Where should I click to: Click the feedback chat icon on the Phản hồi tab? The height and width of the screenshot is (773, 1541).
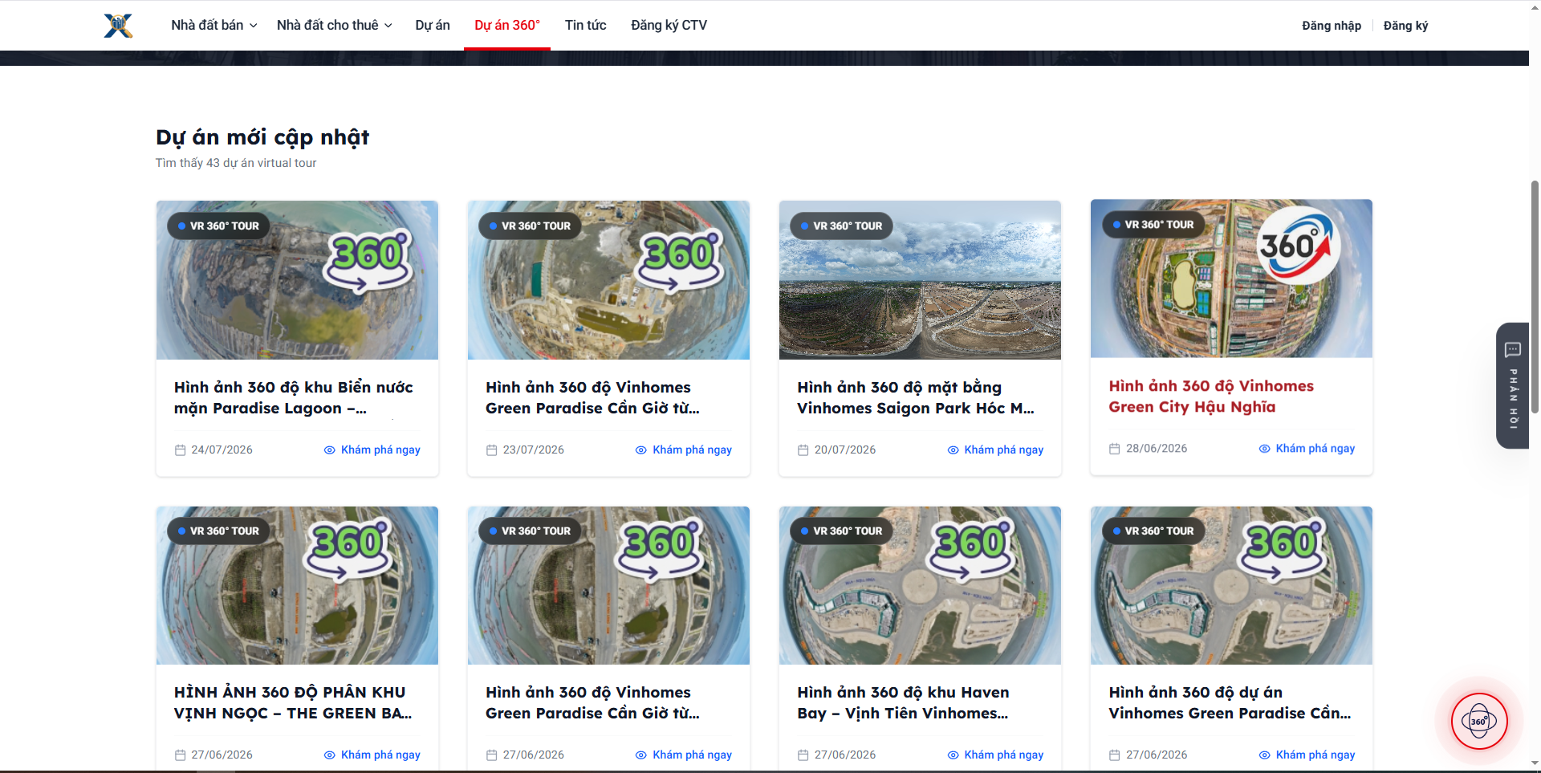click(x=1513, y=350)
